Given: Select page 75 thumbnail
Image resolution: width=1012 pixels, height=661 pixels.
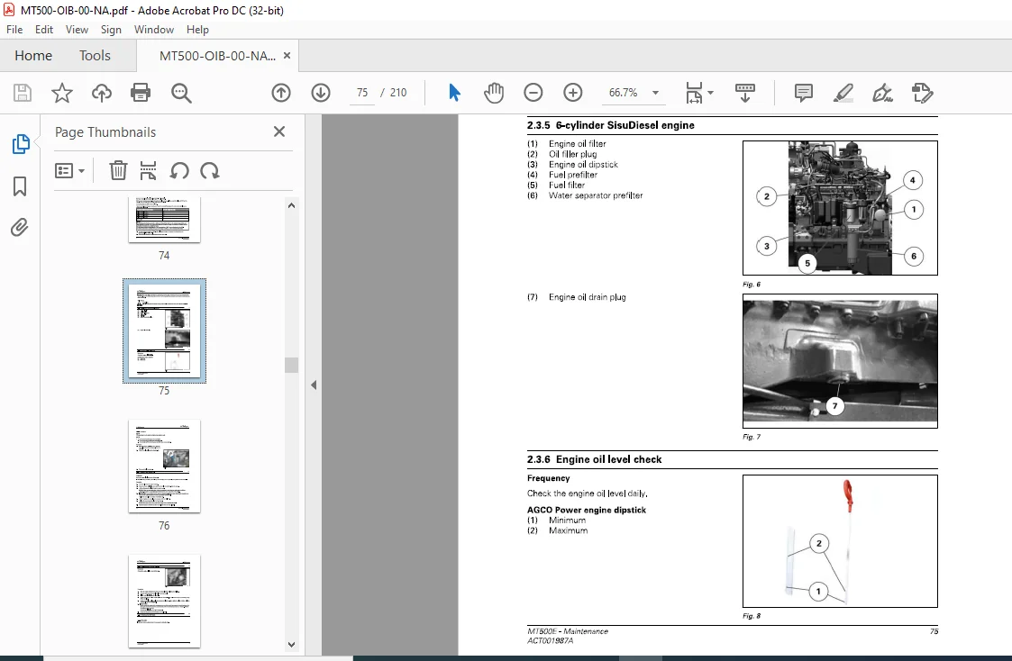Looking at the screenshot, I should click(165, 330).
